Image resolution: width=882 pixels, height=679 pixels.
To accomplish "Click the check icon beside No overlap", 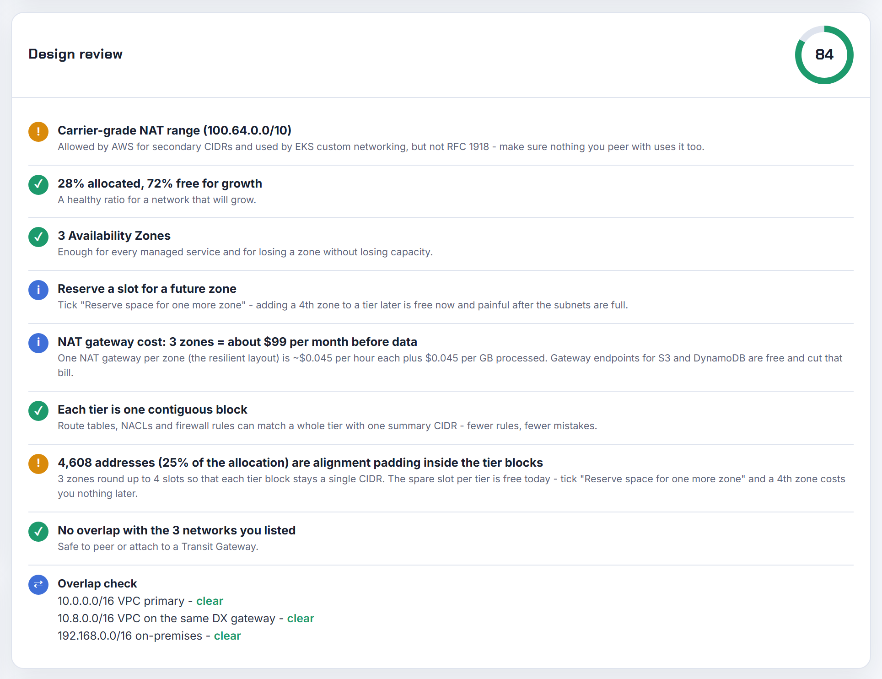I will click(38, 532).
